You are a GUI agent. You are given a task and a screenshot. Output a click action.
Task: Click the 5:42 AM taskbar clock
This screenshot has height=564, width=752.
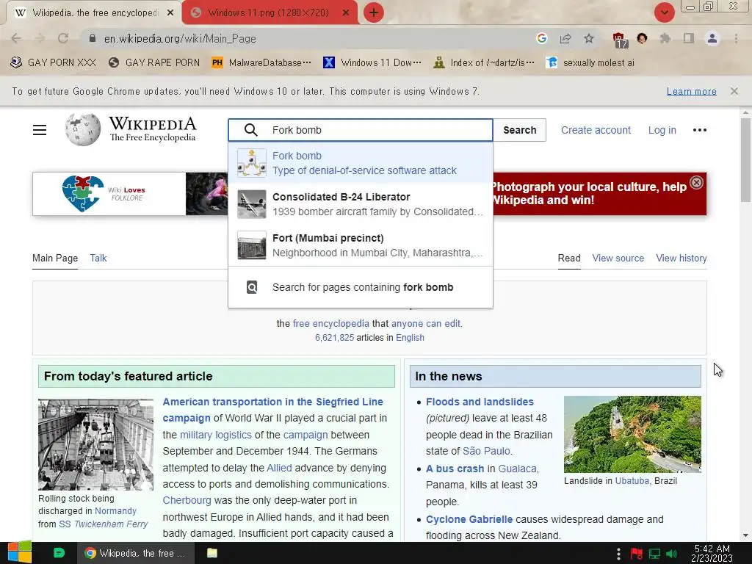(x=712, y=553)
